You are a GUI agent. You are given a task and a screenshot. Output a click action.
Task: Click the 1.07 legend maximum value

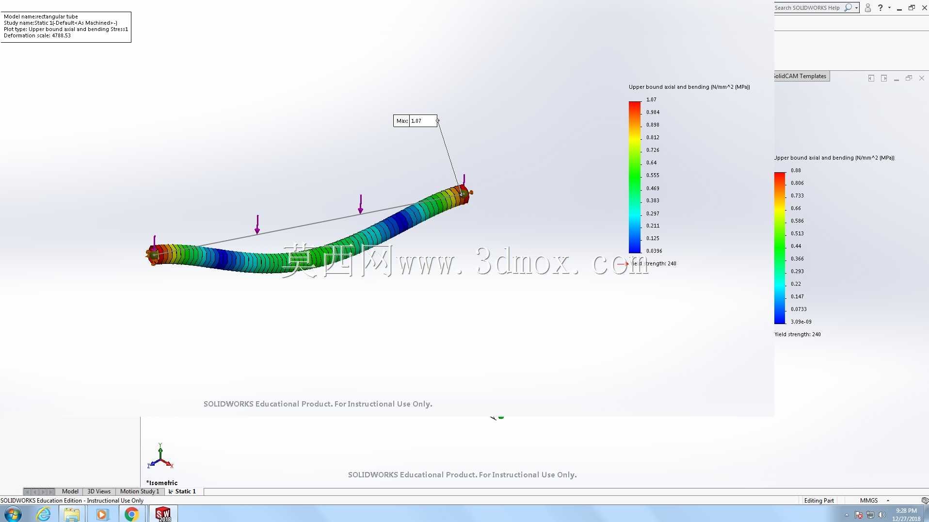(x=651, y=99)
